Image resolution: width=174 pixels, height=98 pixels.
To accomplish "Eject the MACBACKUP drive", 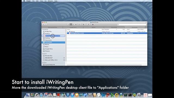I will point(64,58).
